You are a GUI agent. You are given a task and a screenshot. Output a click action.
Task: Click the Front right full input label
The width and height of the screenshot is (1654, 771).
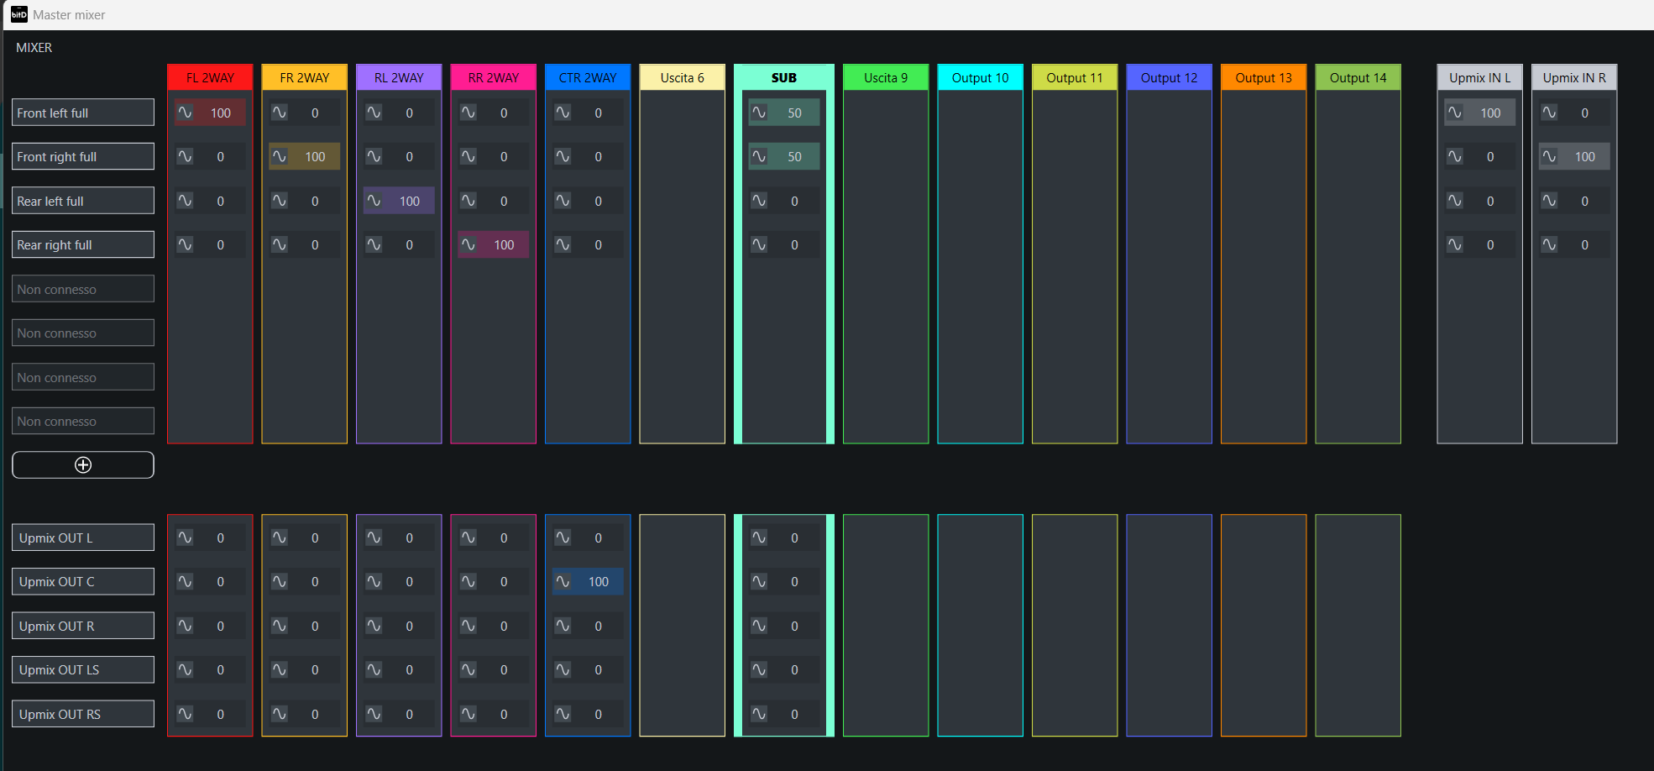83,156
